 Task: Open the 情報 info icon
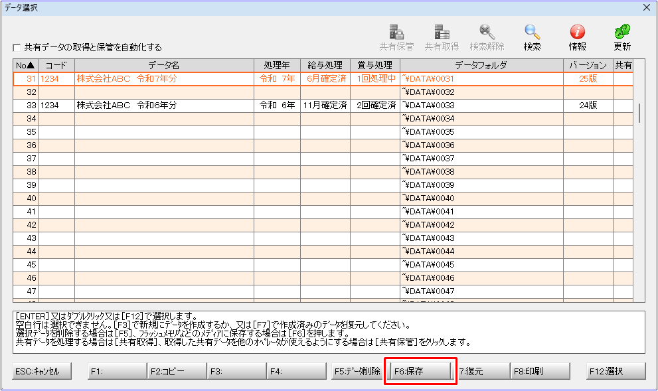tap(577, 37)
